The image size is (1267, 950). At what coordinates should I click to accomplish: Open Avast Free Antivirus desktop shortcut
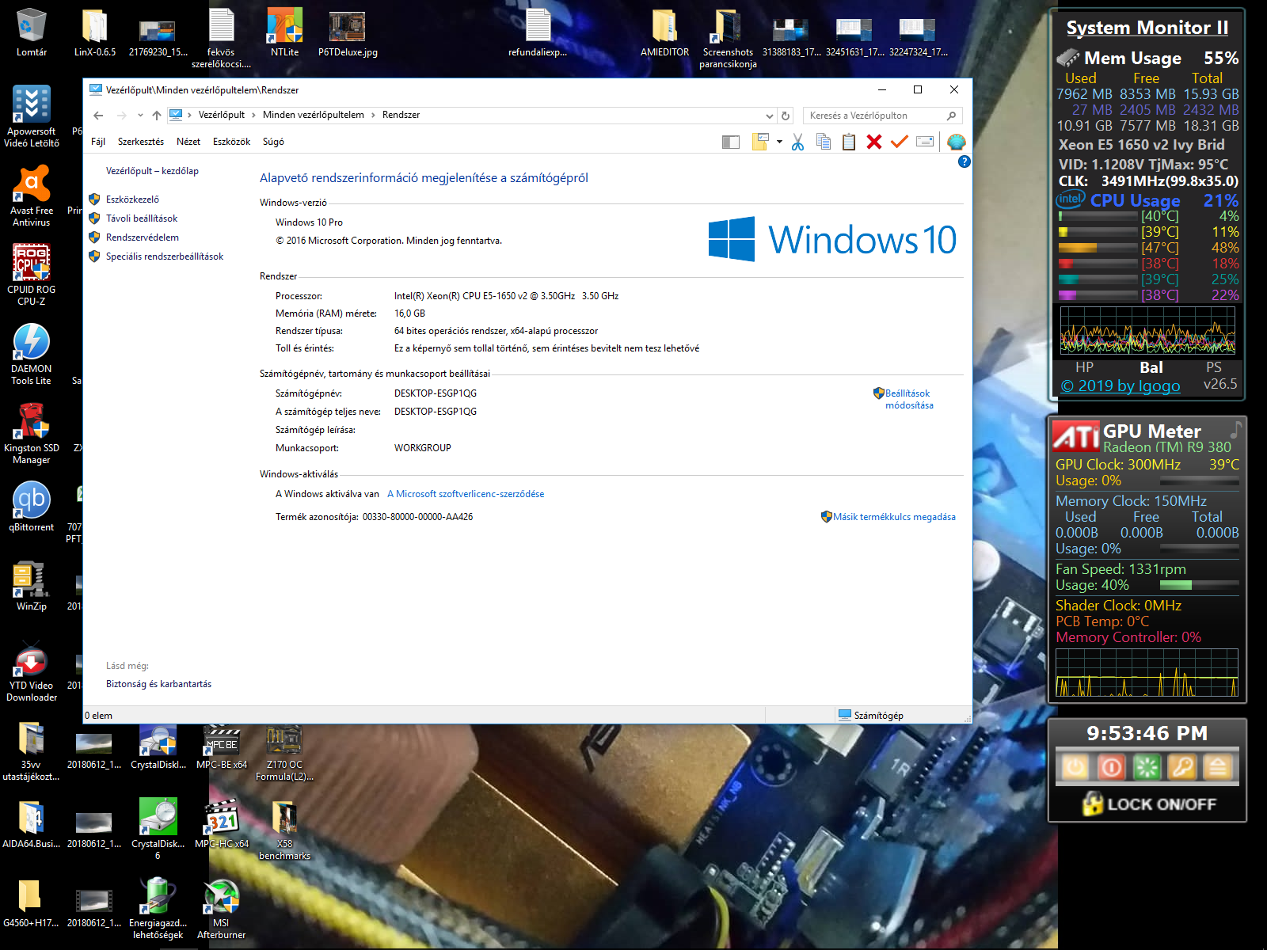(x=32, y=196)
